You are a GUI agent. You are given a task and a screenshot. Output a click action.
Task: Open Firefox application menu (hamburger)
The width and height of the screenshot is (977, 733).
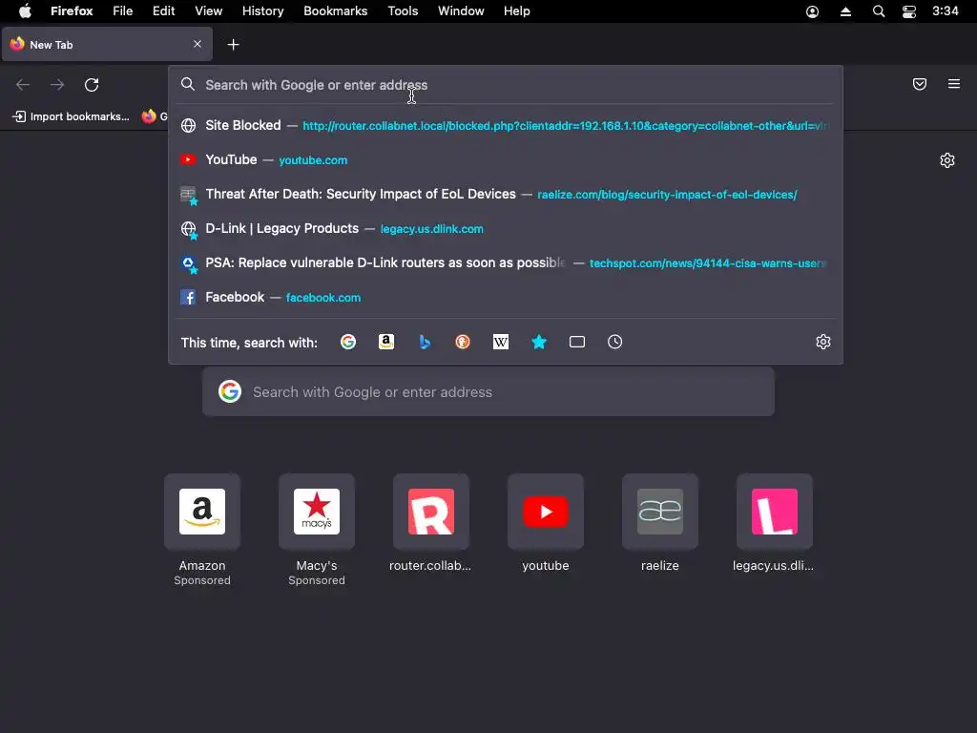(954, 84)
